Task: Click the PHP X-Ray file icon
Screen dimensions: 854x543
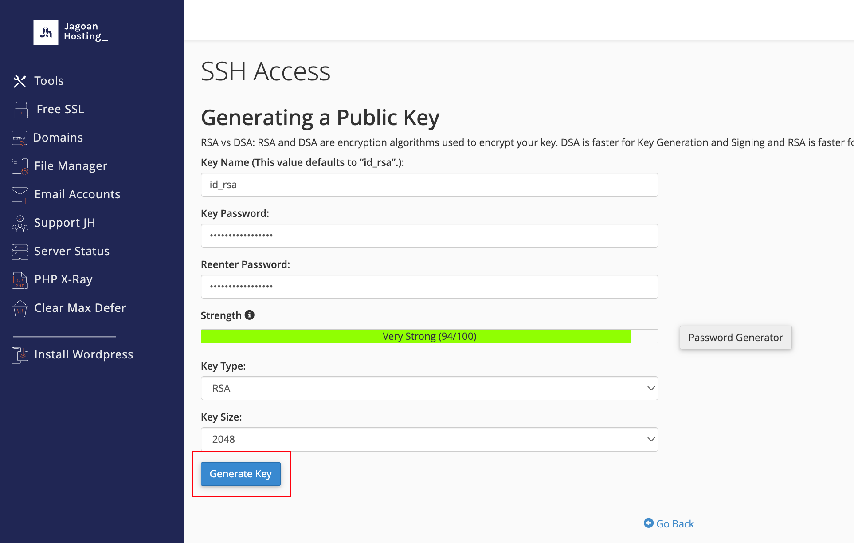Action: pyautogui.click(x=20, y=280)
